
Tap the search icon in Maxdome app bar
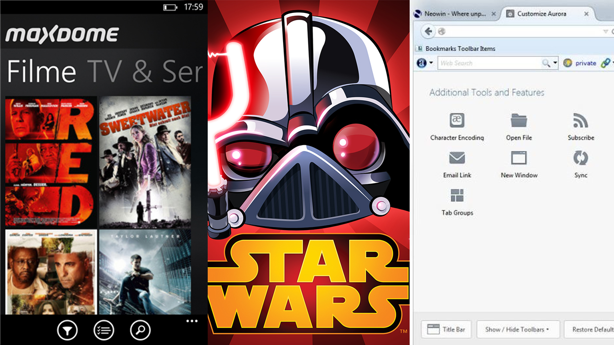coord(140,330)
